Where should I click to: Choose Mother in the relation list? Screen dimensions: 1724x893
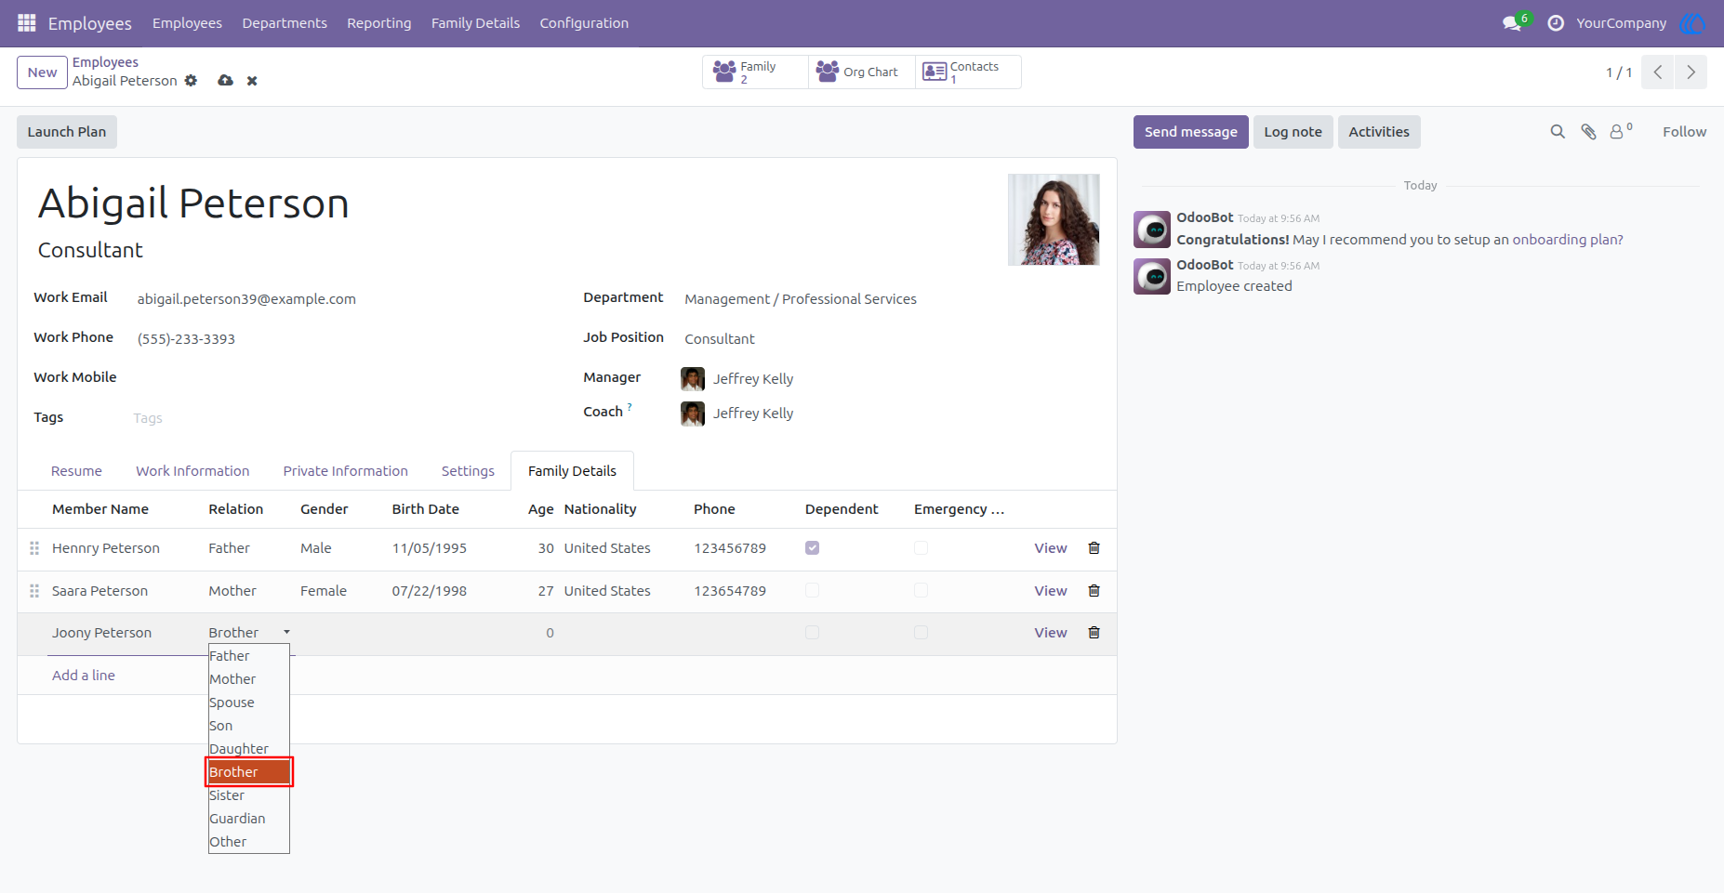tap(249, 679)
